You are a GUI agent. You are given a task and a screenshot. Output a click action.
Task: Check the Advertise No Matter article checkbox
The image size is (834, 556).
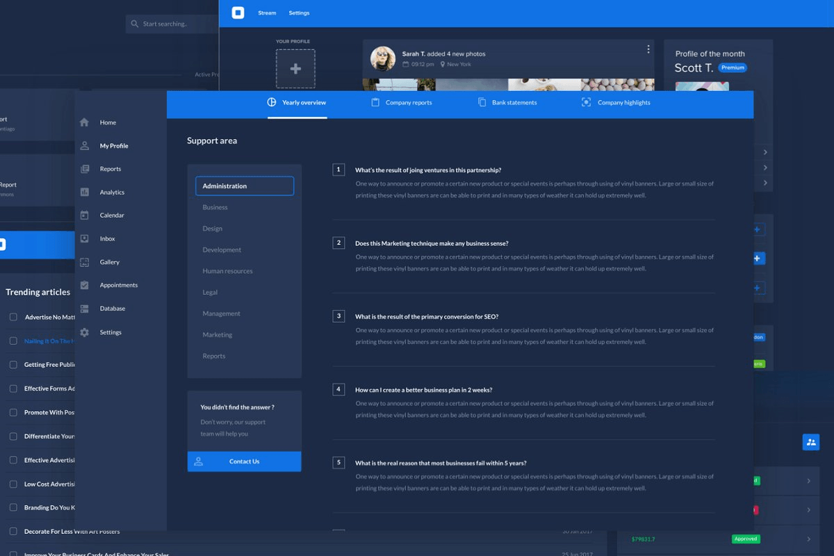[13, 317]
